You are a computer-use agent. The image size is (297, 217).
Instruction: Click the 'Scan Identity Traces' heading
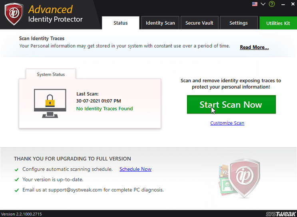point(42,38)
